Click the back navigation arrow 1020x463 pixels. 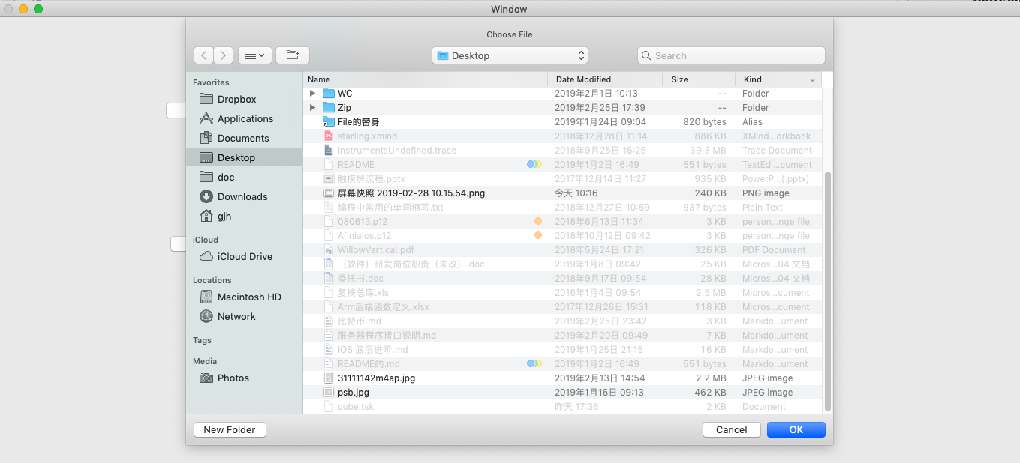[x=203, y=55]
